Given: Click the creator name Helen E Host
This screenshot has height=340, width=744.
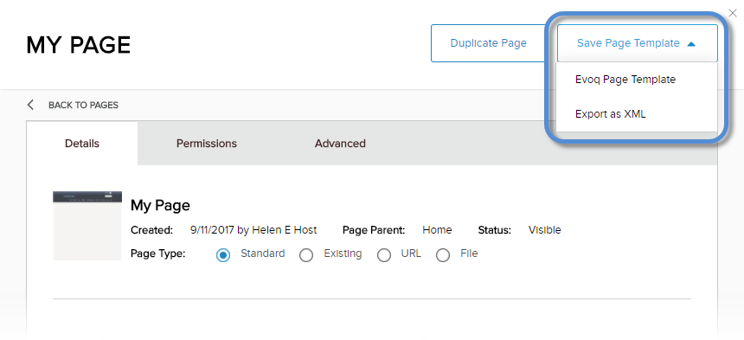Looking at the screenshot, I should pos(285,230).
